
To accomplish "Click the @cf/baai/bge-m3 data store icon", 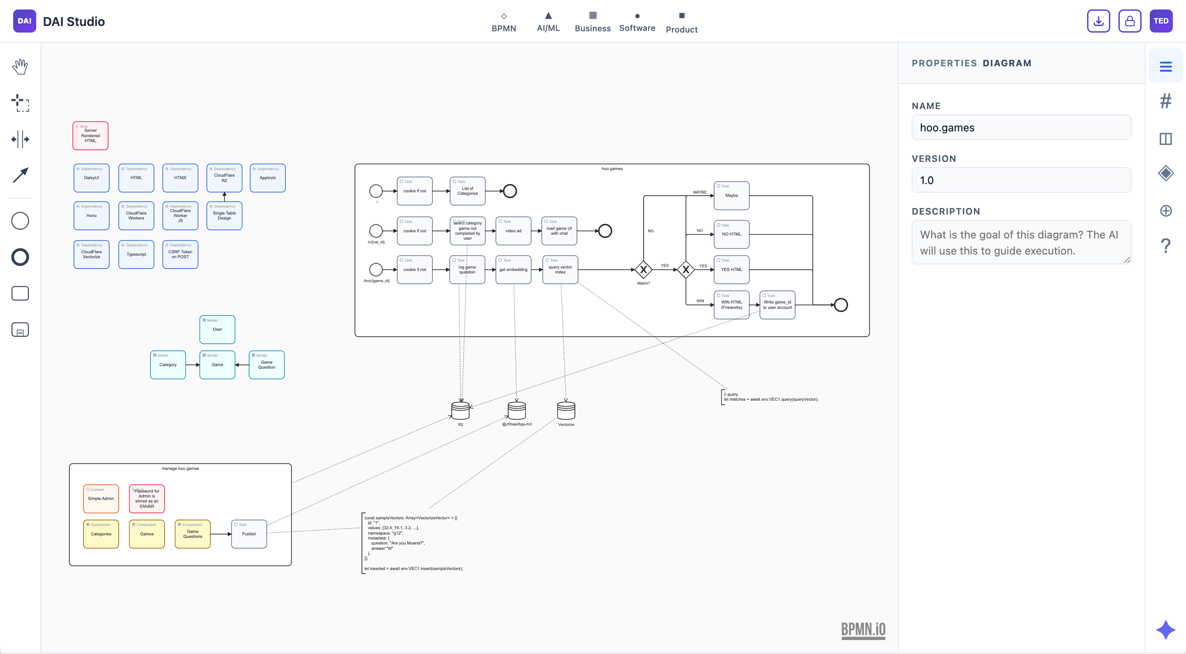I will point(516,410).
